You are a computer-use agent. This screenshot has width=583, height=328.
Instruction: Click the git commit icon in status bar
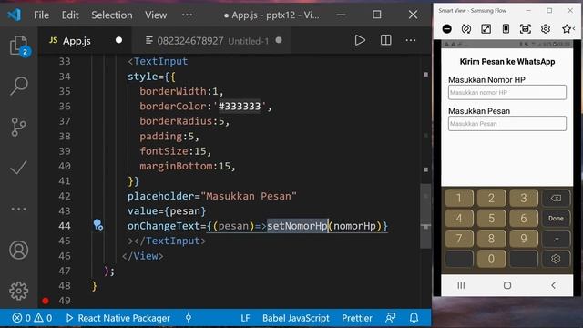pos(189,318)
